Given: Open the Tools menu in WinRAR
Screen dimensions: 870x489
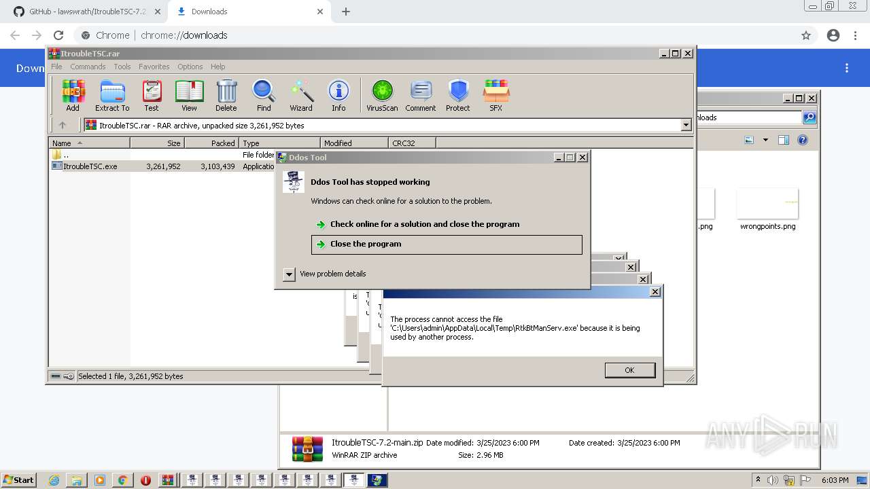Looking at the screenshot, I should point(122,67).
